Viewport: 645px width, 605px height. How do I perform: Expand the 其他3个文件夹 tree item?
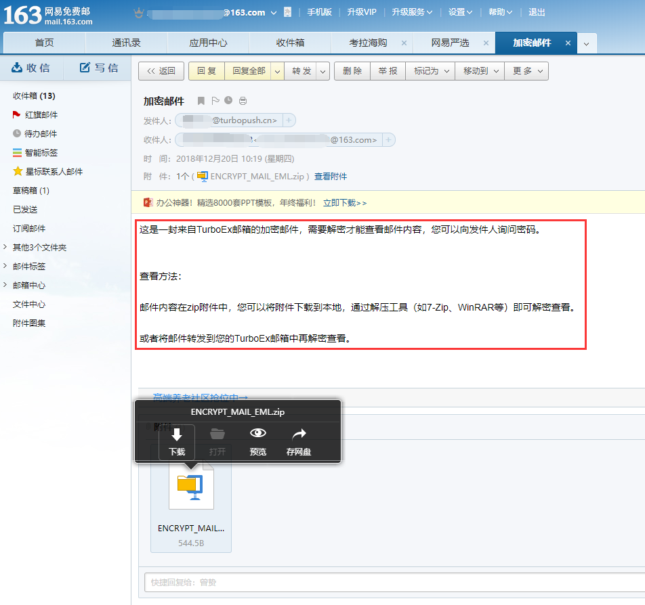5,246
